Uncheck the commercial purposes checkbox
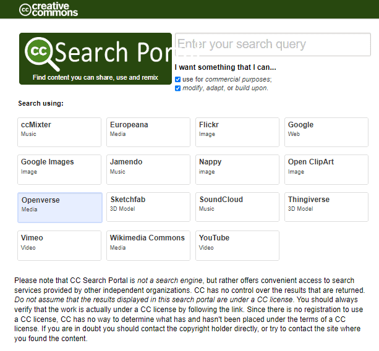This screenshot has height=351, width=379. click(x=177, y=80)
